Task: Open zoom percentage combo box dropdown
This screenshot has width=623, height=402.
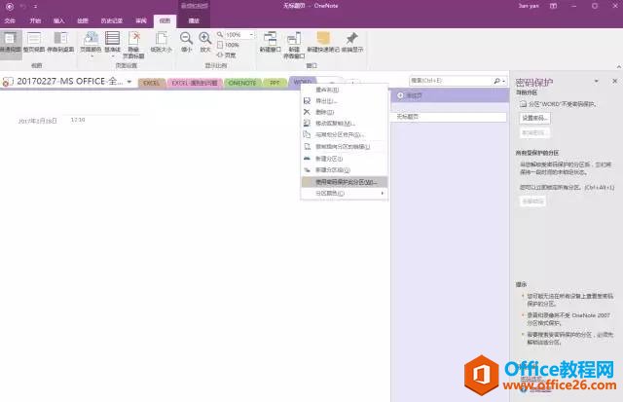Action: (251, 35)
